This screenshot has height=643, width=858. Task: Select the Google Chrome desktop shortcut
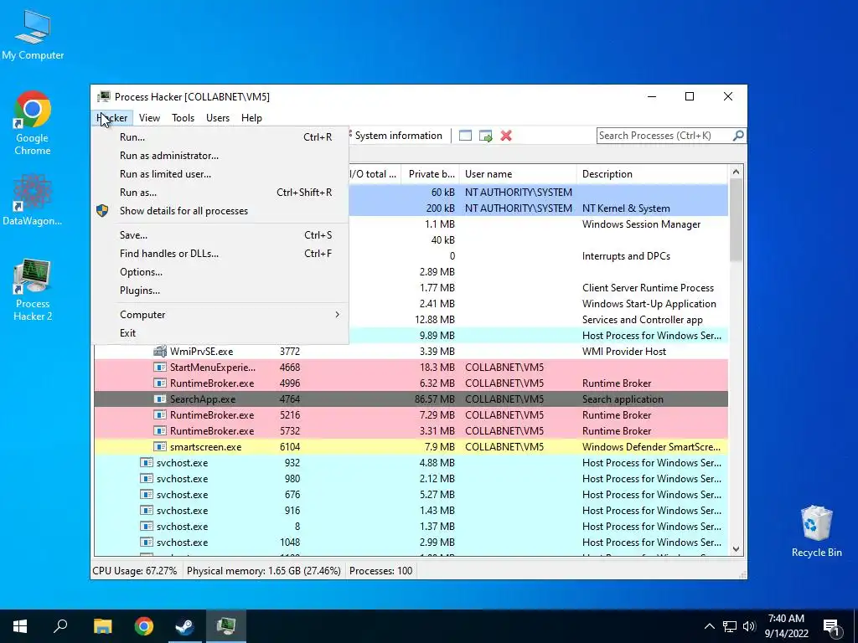tap(33, 124)
